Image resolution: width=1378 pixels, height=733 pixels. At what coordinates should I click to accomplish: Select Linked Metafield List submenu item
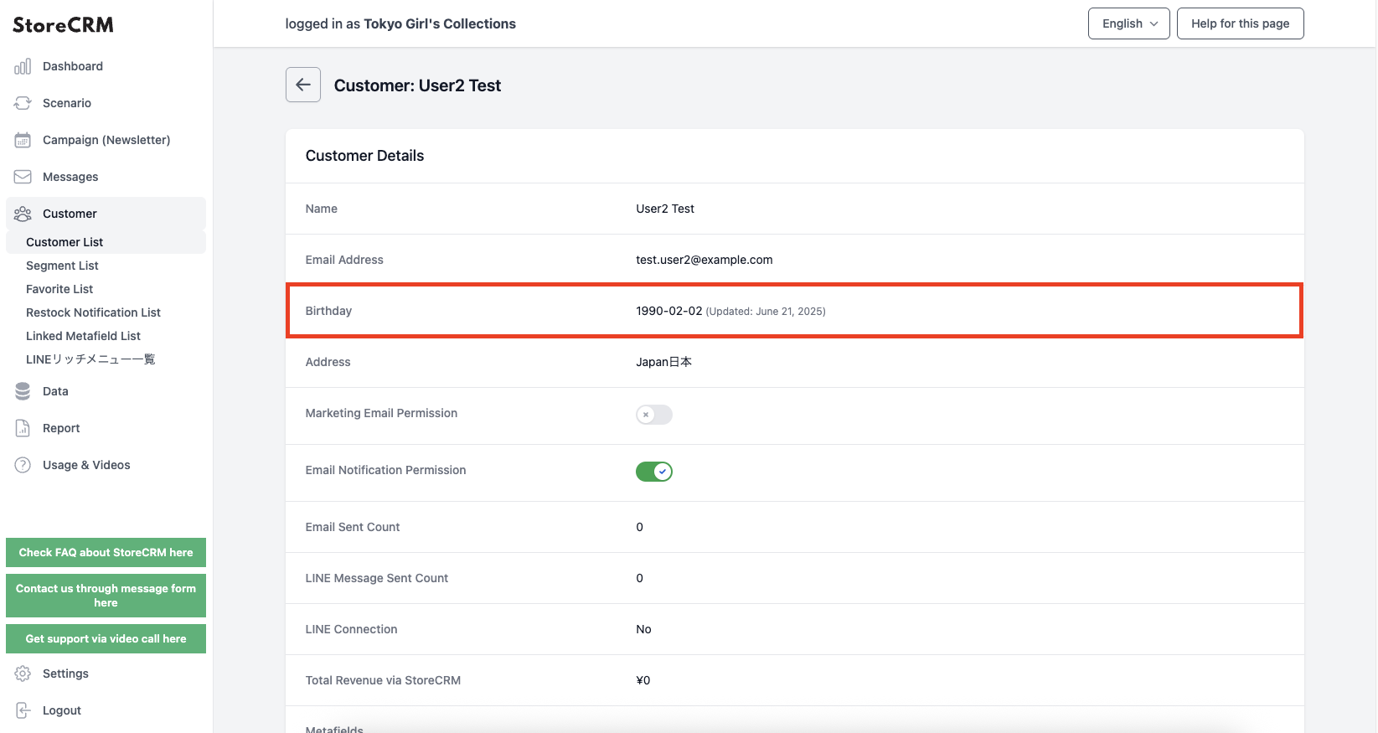pos(106,336)
